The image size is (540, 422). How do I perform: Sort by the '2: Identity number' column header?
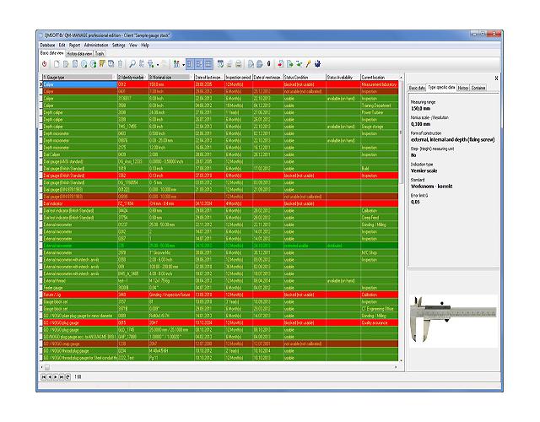pos(132,77)
